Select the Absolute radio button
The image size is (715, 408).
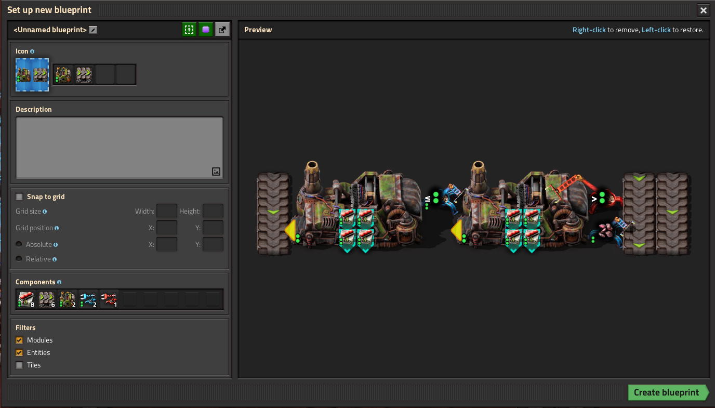[x=19, y=244]
